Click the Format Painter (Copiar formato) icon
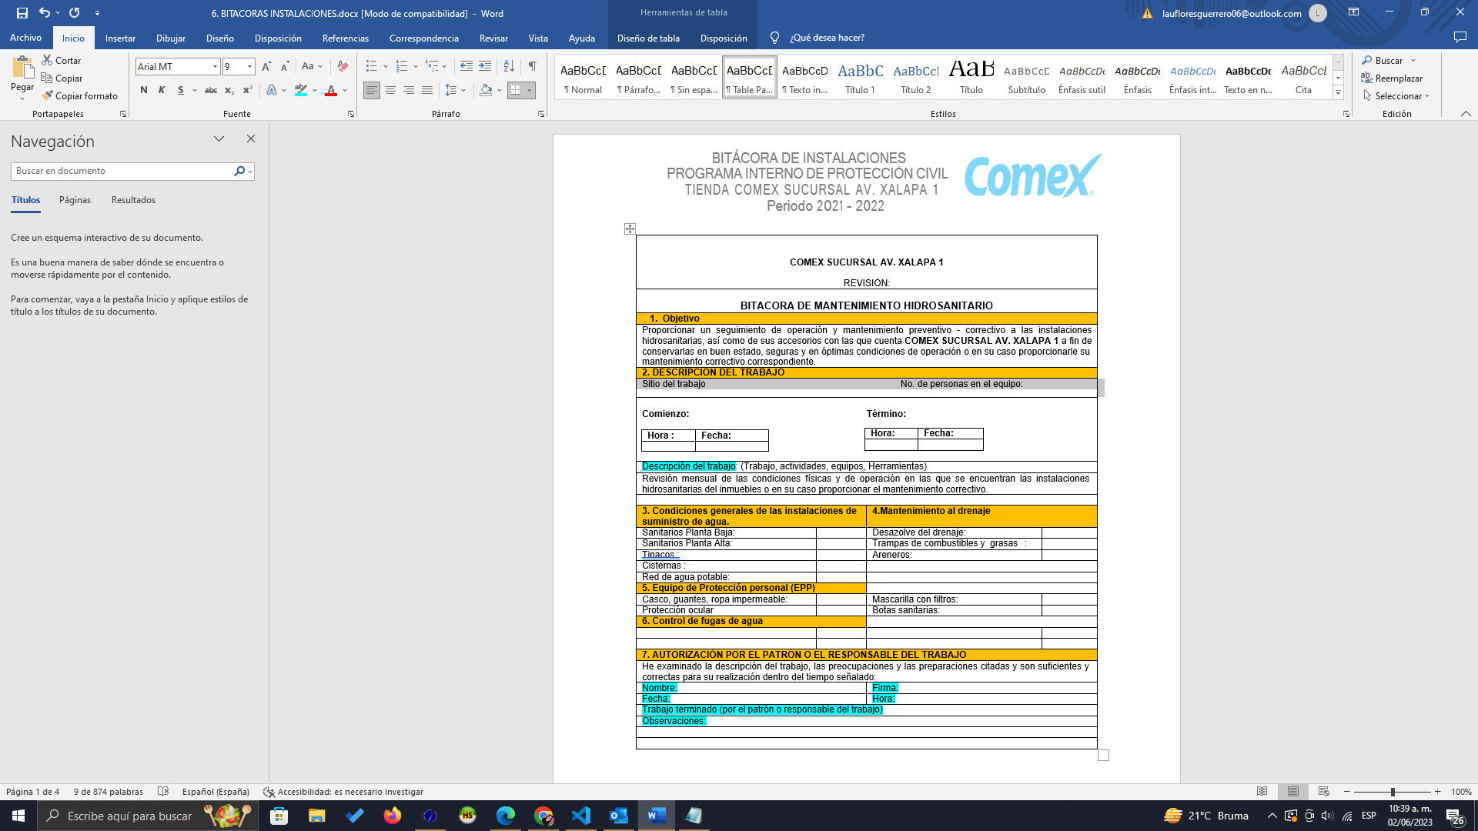 [x=48, y=96]
